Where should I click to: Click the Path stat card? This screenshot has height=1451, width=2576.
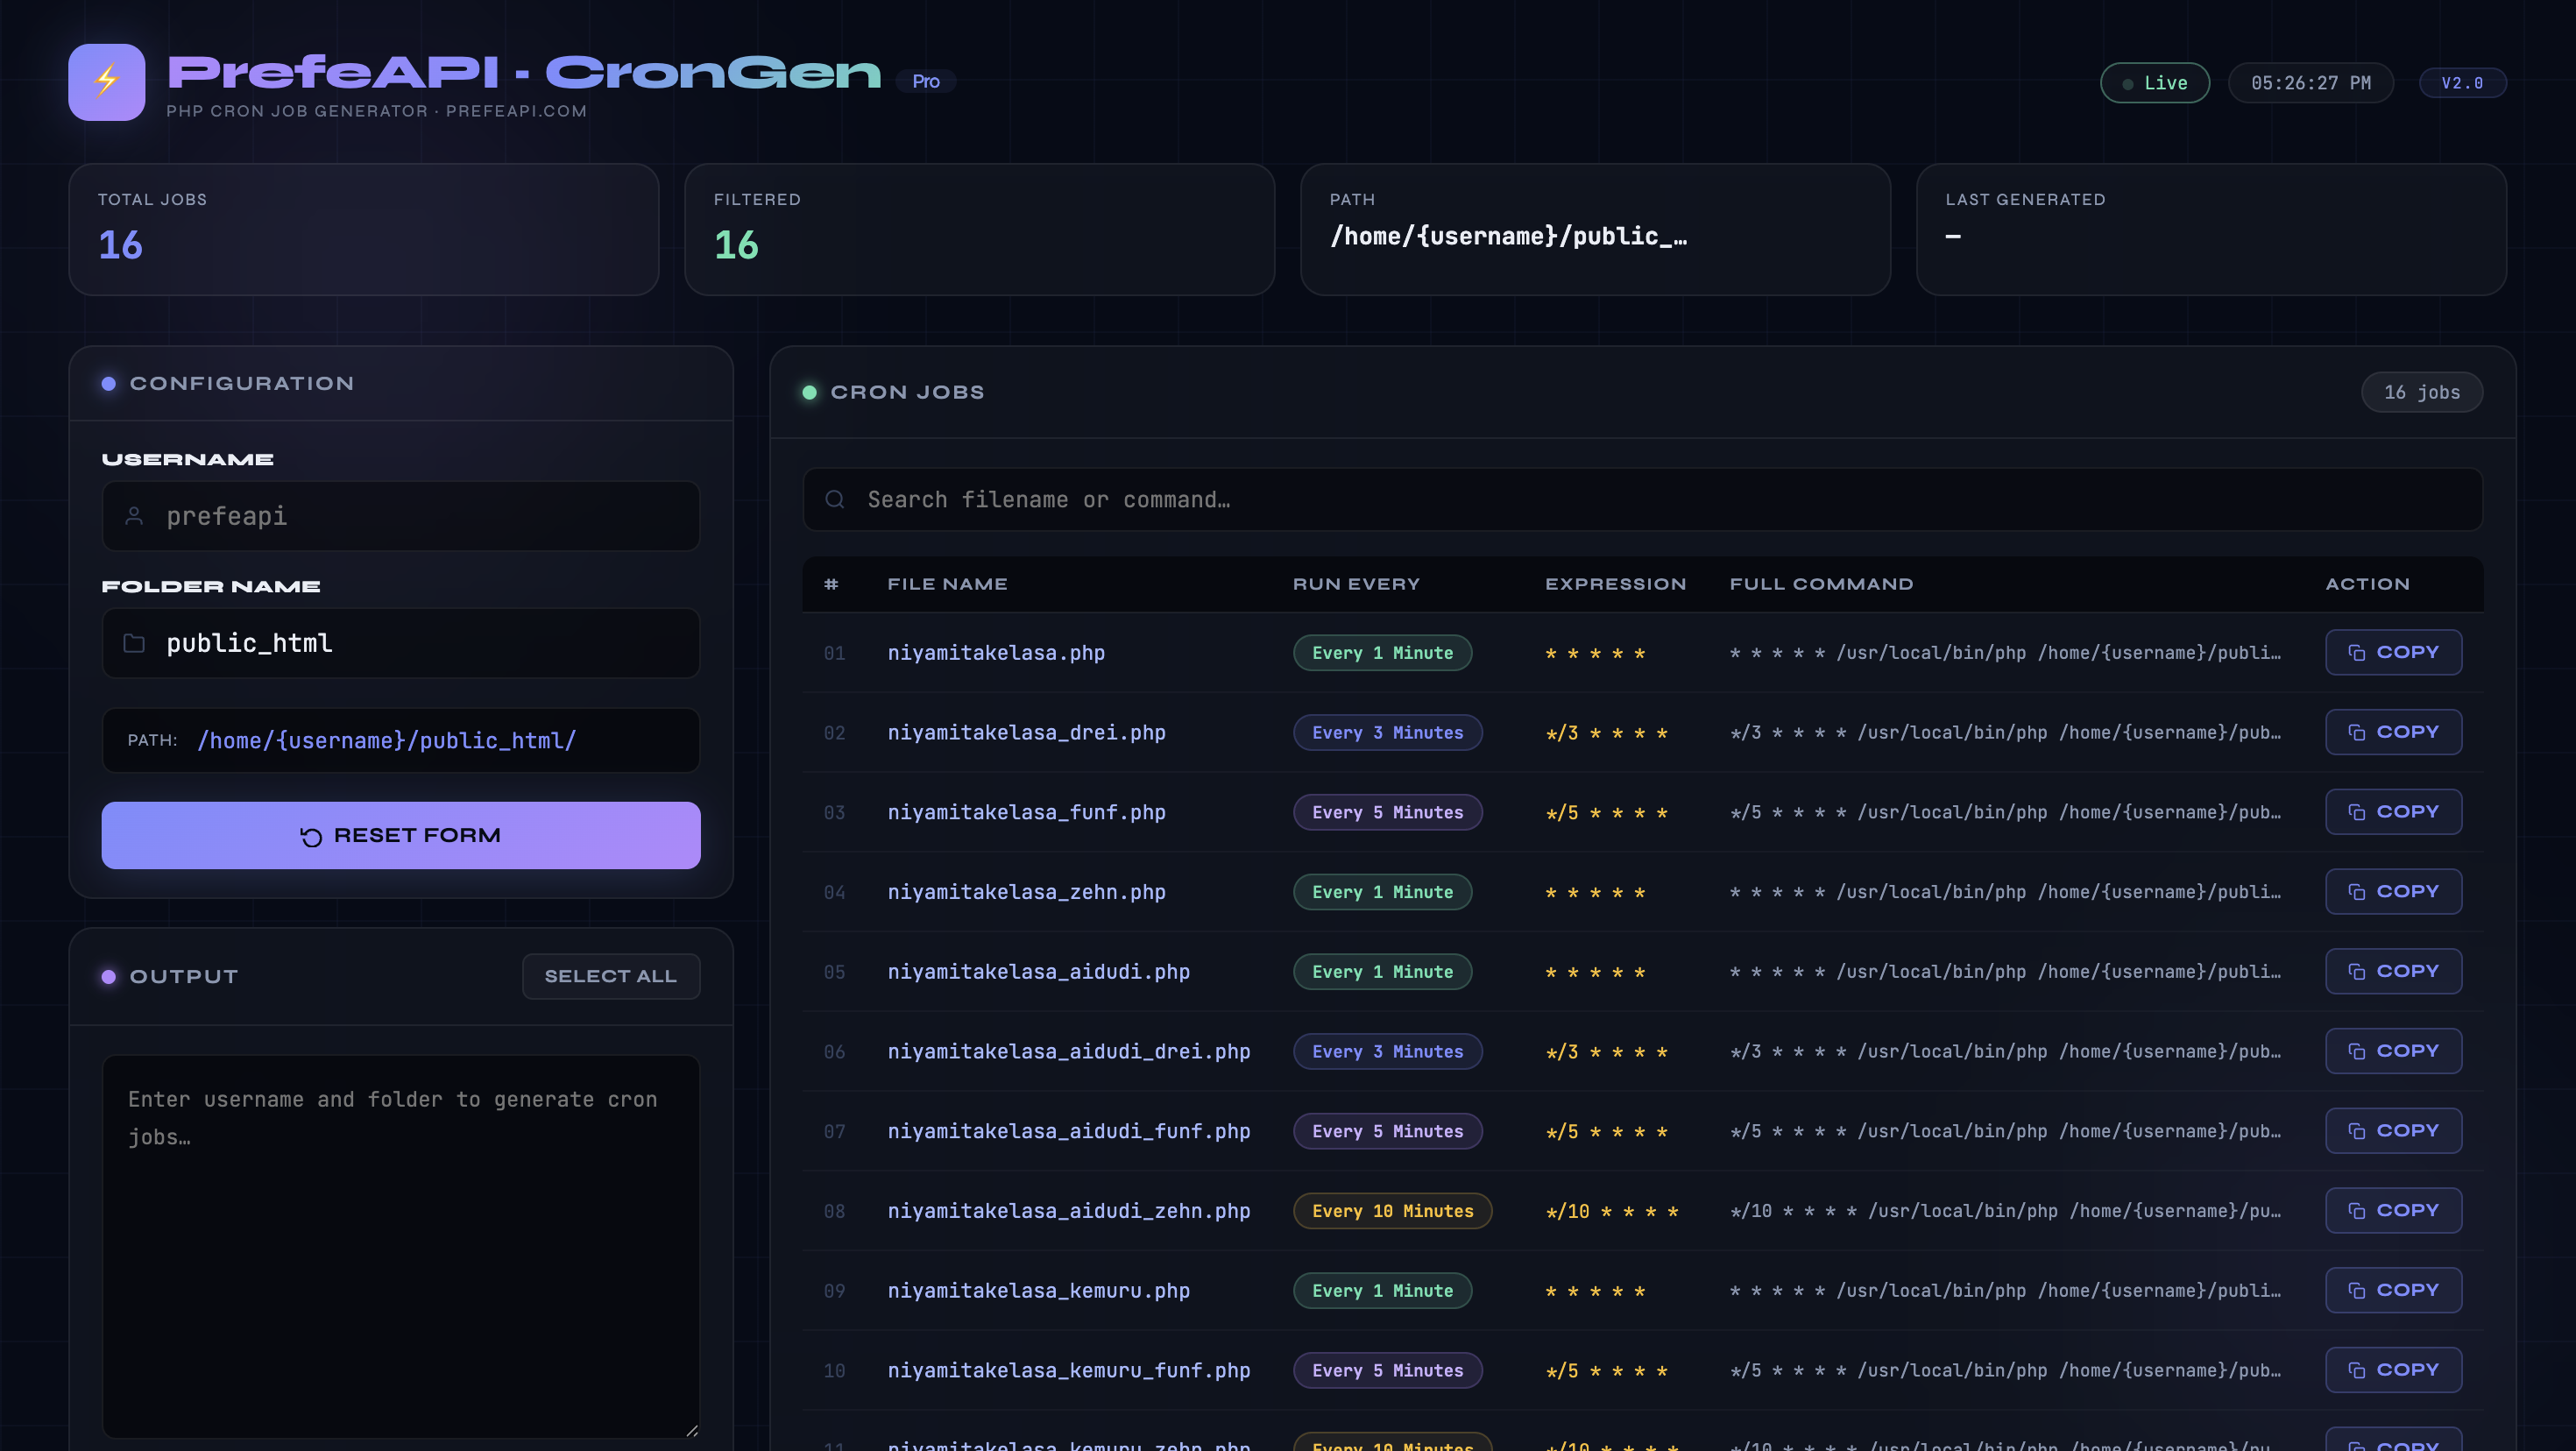(x=1596, y=230)
